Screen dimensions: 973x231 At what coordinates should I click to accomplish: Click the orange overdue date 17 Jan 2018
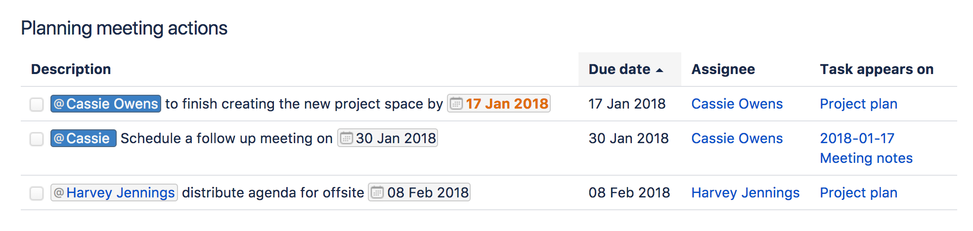[x=507, y=104]
